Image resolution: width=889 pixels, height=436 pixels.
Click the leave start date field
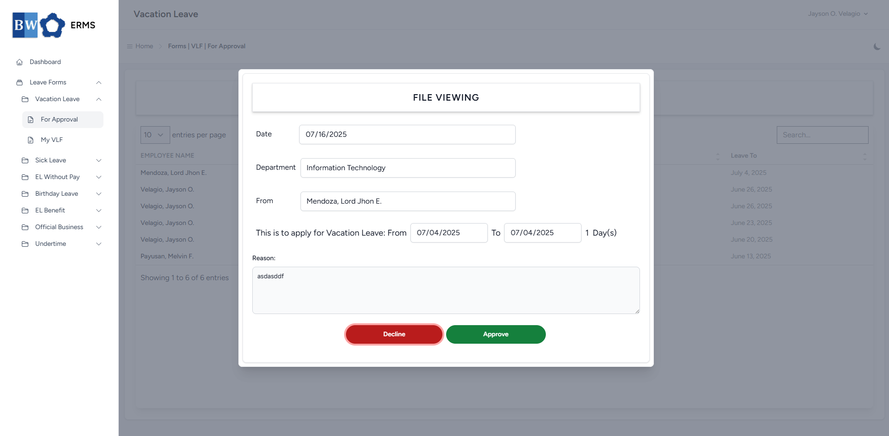pyautogui.click(x=449, y=233)
